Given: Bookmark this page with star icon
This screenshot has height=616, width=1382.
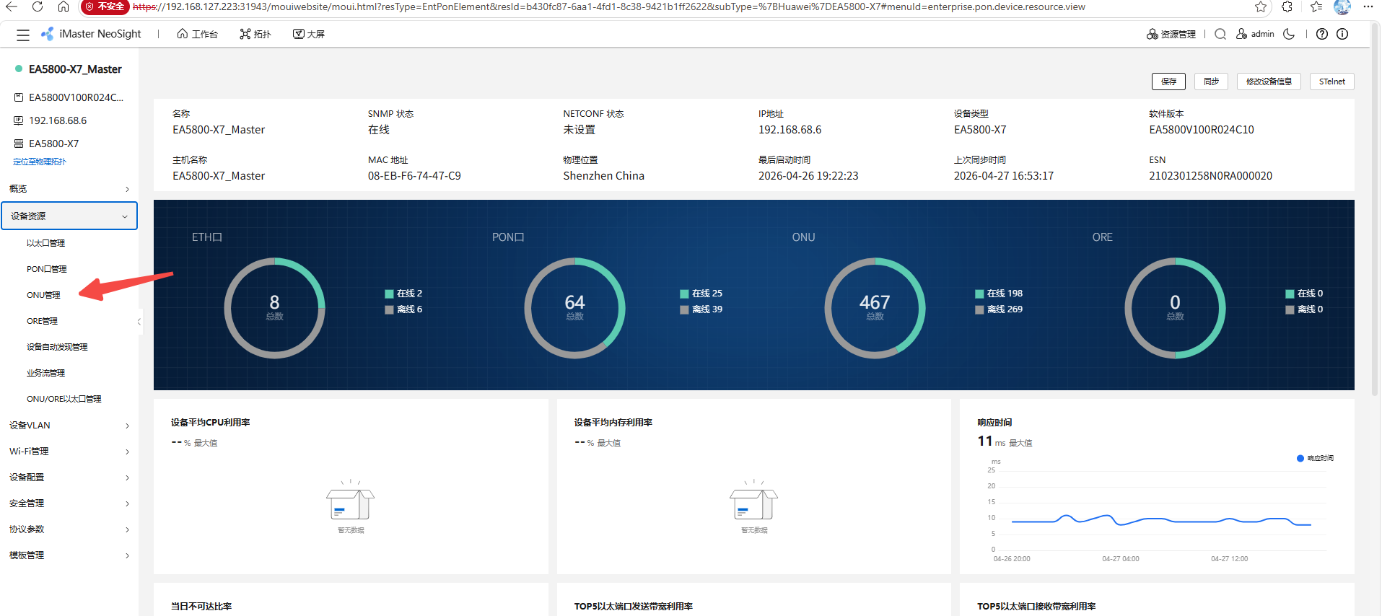Looking at the screenshot, I should [1261, 6].
